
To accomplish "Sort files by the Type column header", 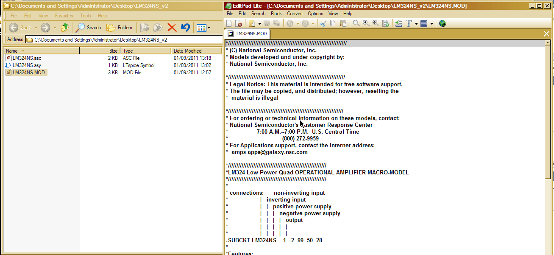I will coord(146,51).
